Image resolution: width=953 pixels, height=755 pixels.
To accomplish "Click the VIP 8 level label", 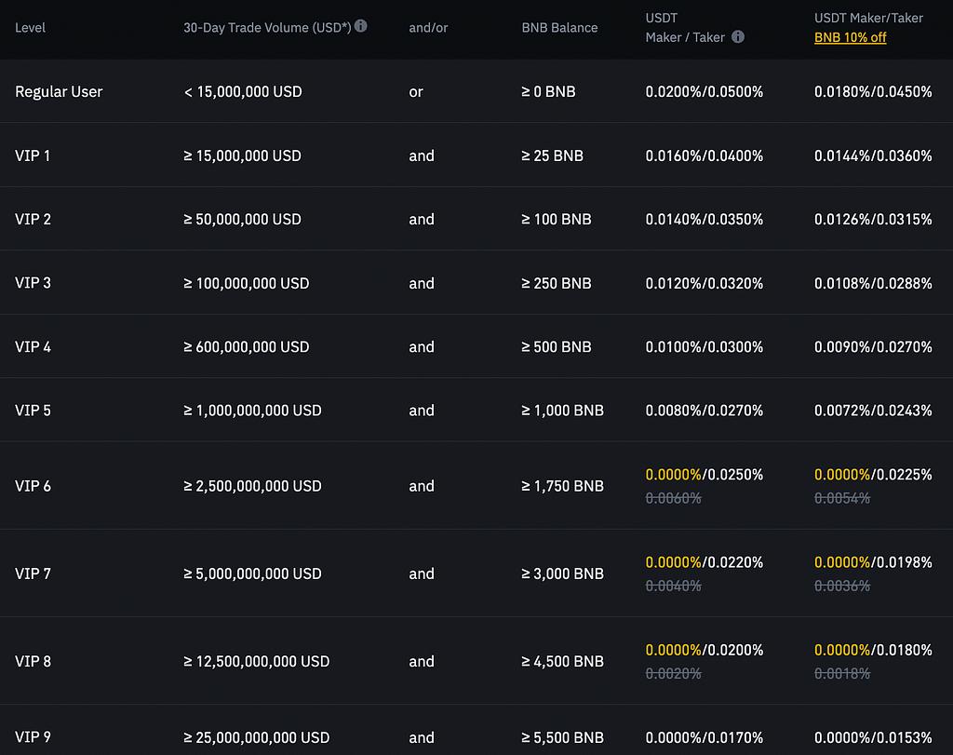I will point(33,661).
